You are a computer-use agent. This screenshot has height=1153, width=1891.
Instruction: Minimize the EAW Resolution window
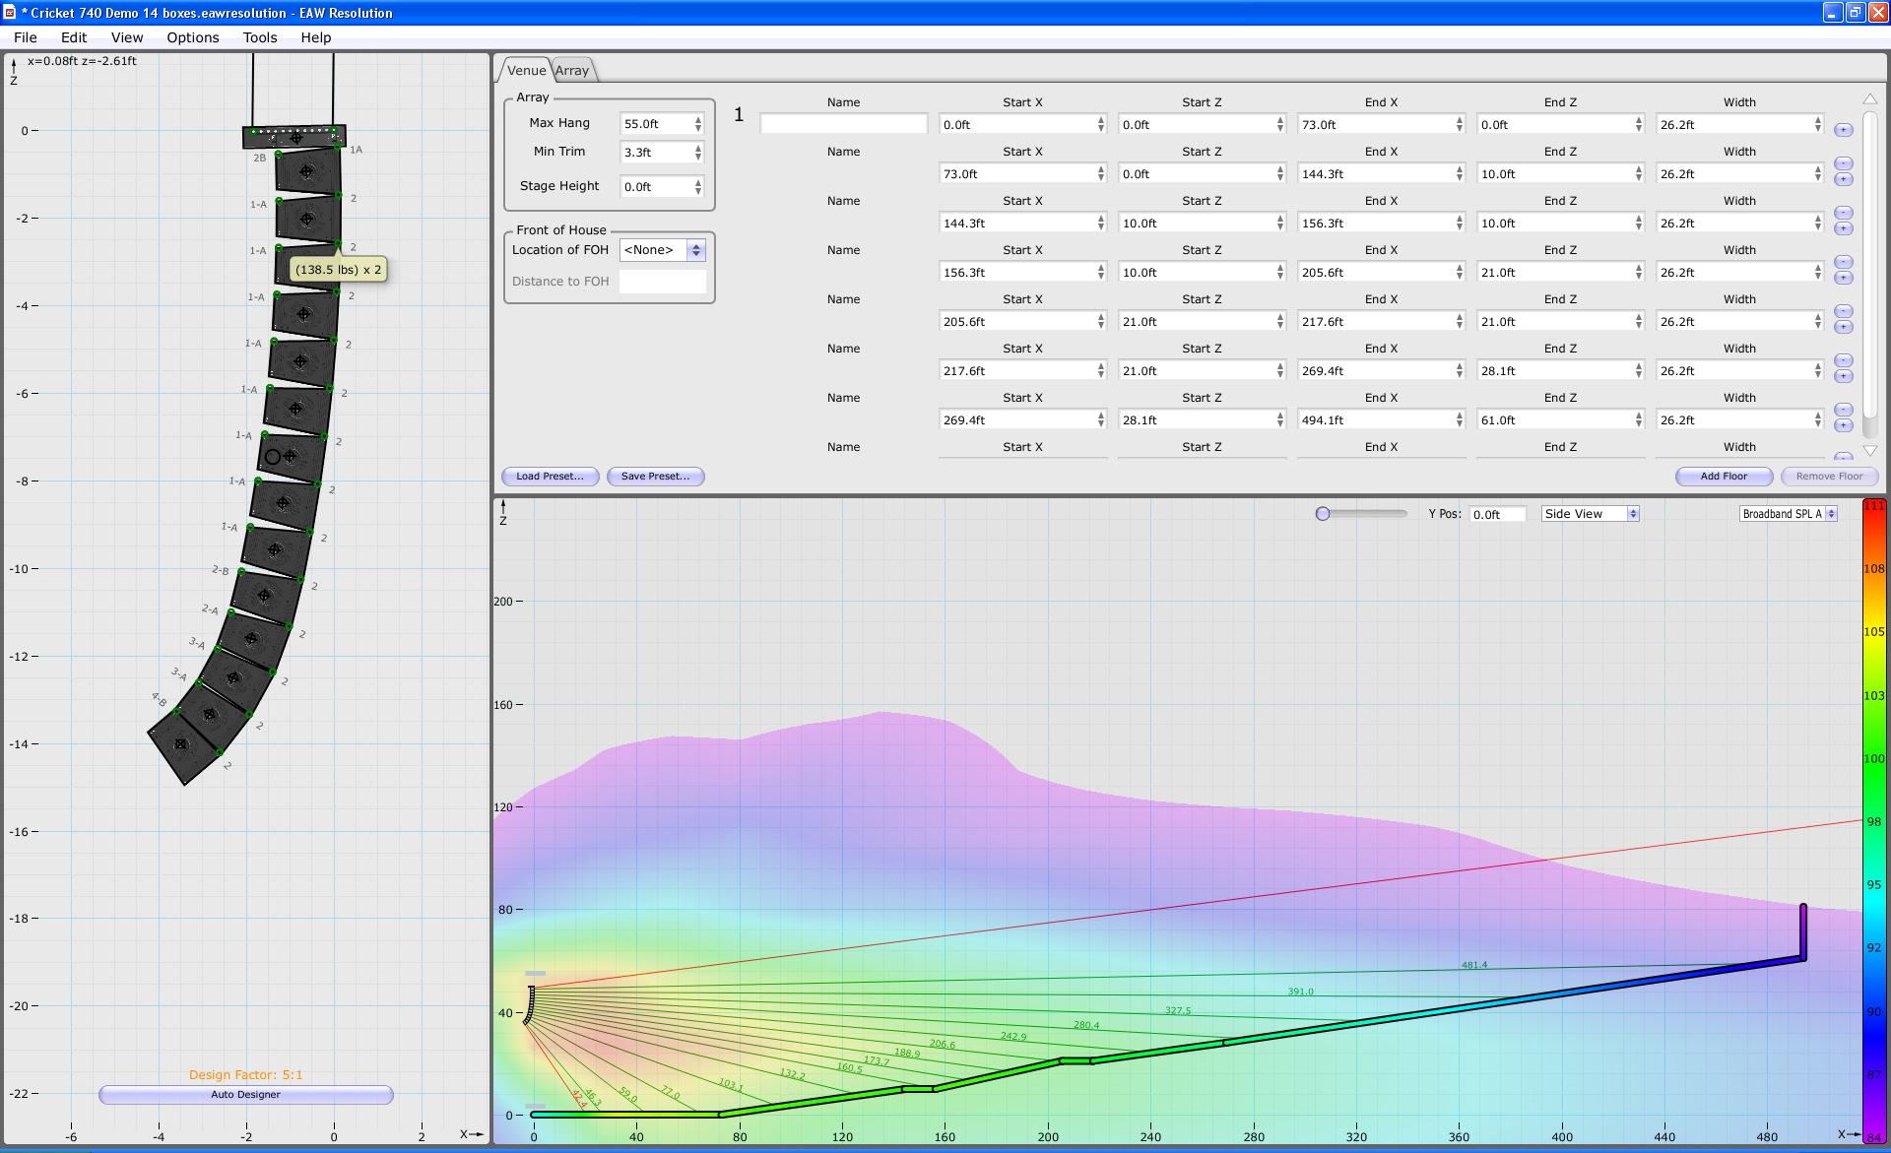click(x=1832, y=13)
